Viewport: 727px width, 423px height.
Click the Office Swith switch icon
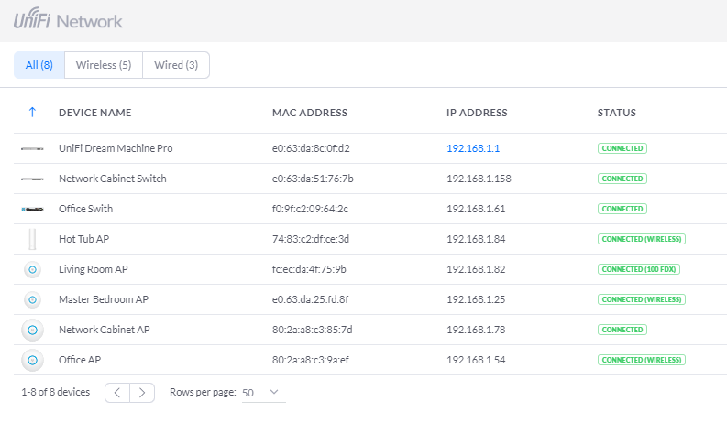32,209
